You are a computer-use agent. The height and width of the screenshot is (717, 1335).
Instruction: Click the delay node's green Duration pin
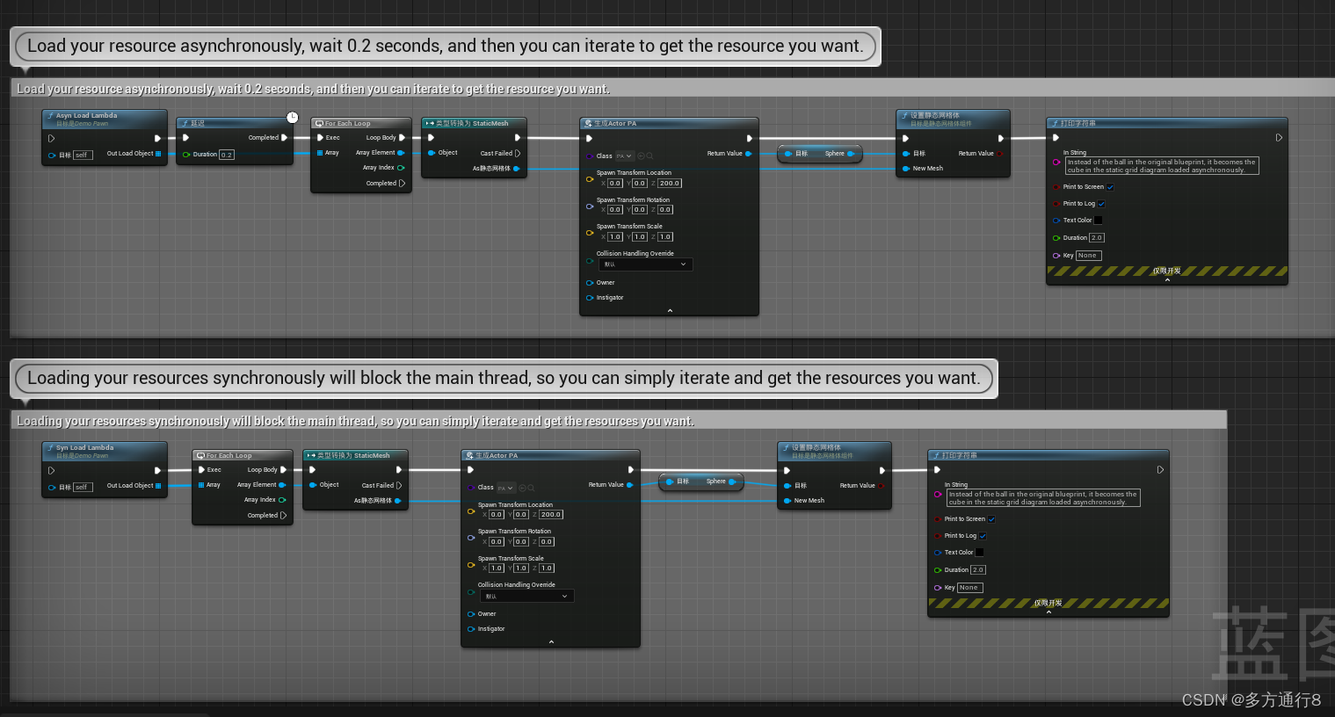point(186,155)
